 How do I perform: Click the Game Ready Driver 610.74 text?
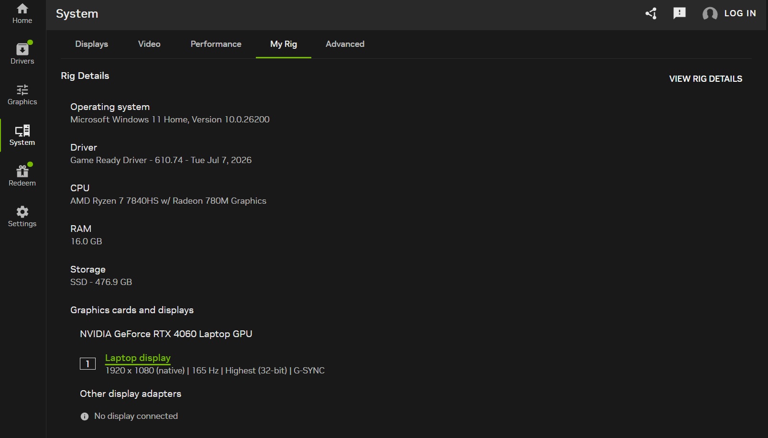tap(161, 160)
